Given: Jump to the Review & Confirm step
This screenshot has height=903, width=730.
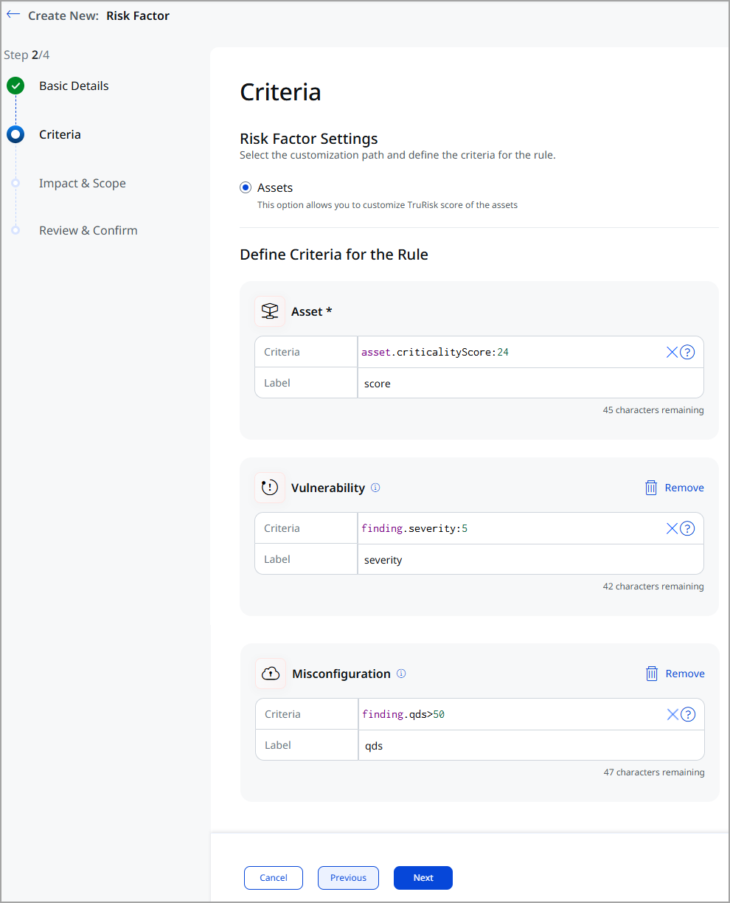Looking at the screenshot, I should 88,231.
